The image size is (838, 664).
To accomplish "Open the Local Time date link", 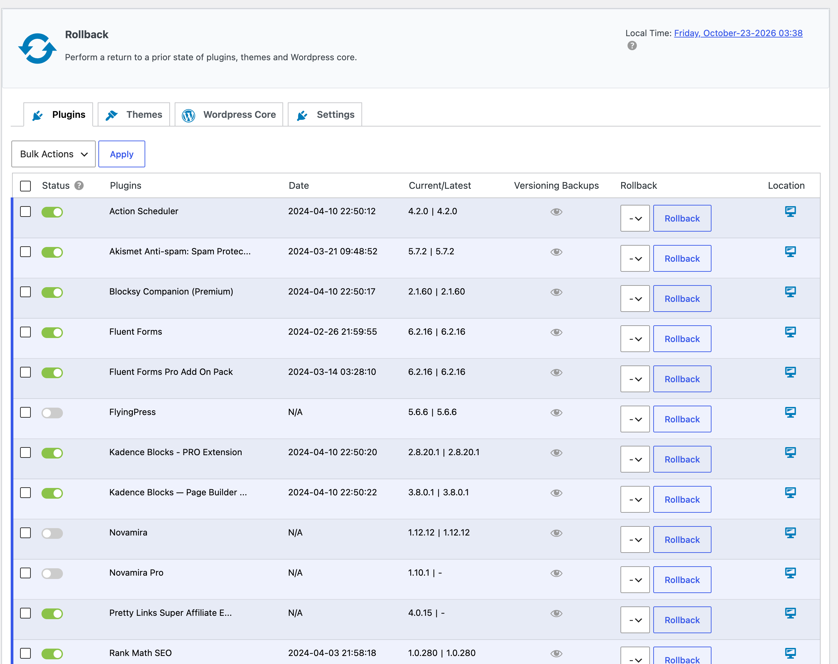I will [738, 33].
